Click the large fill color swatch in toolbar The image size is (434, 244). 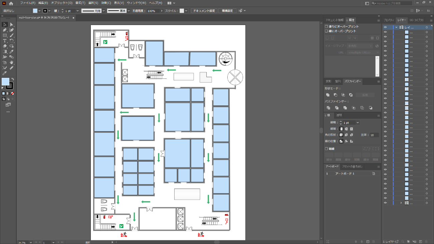point(5,81)
